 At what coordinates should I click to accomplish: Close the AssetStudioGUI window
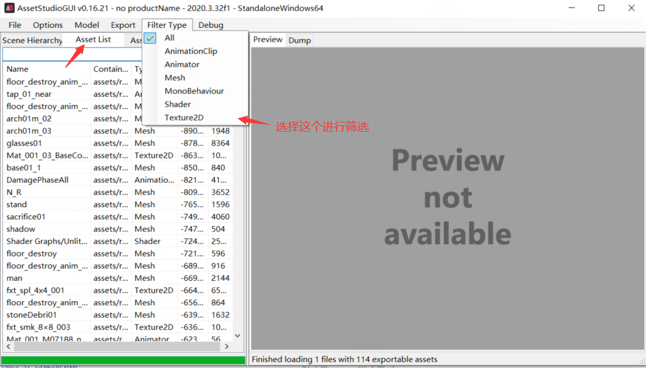click(x=631, y=8)
